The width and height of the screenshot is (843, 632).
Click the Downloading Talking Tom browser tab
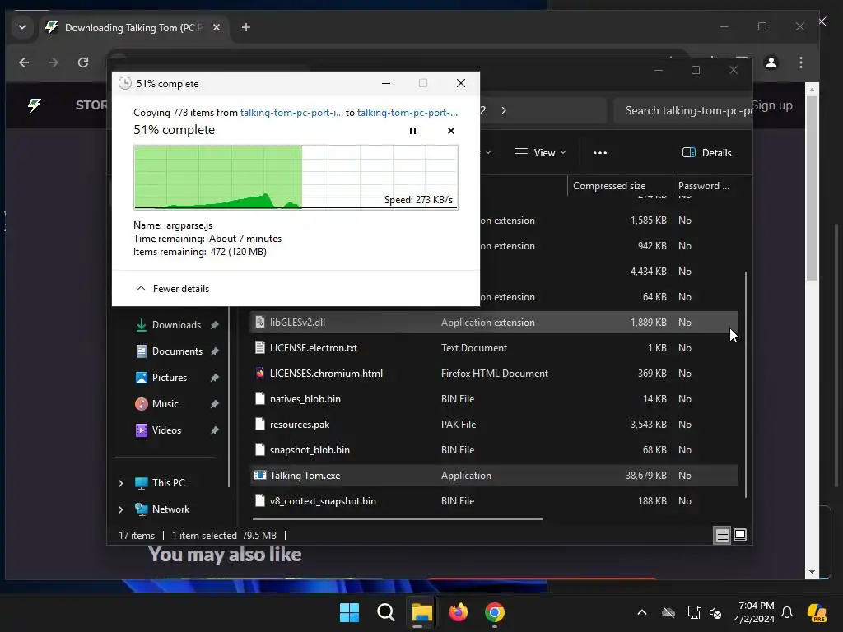[134, 27]
